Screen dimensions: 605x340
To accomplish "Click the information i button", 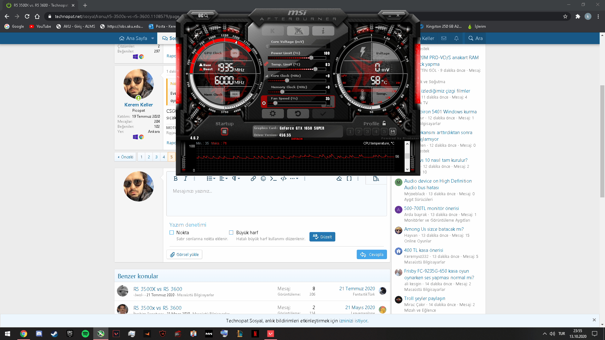I will point(323,31).
